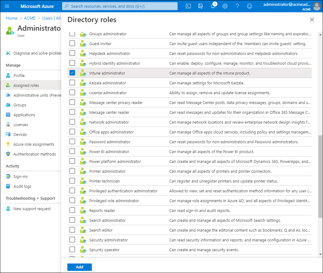
Task: Open Audit logs under Activity
Action: coord(22,186)
